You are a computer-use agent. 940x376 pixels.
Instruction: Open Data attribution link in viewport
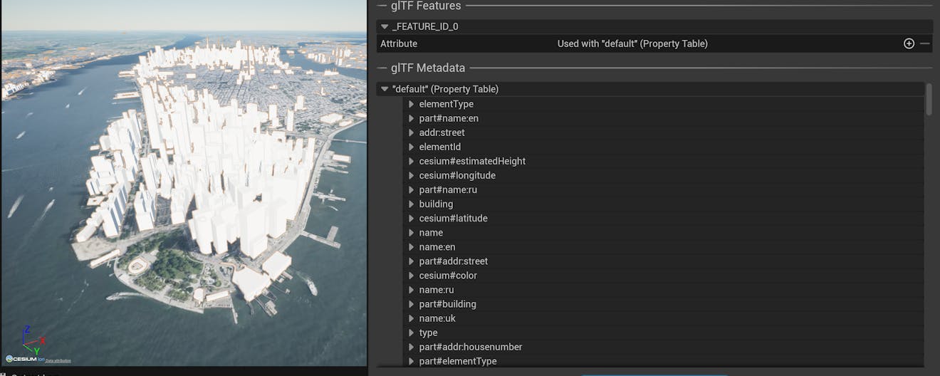point(58,361)
